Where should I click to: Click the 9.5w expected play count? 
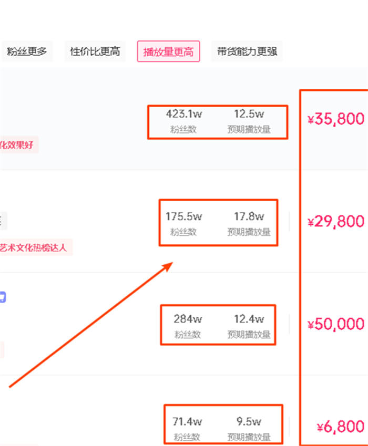pyautogui.click(x=249, y=421)
